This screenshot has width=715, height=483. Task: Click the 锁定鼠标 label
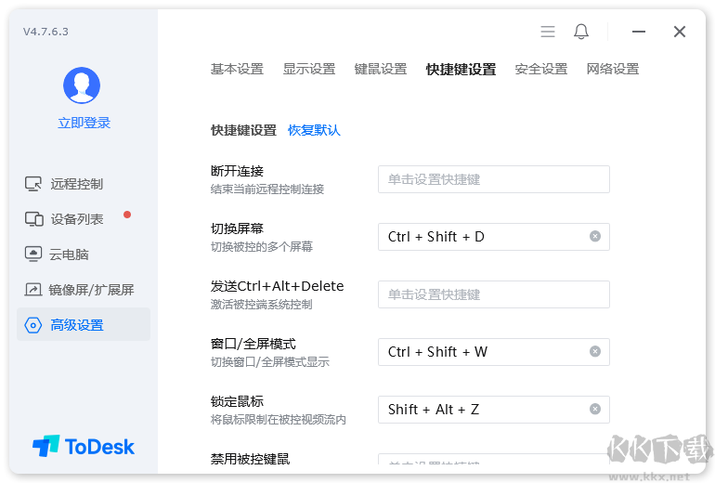[x=237, y=401]
